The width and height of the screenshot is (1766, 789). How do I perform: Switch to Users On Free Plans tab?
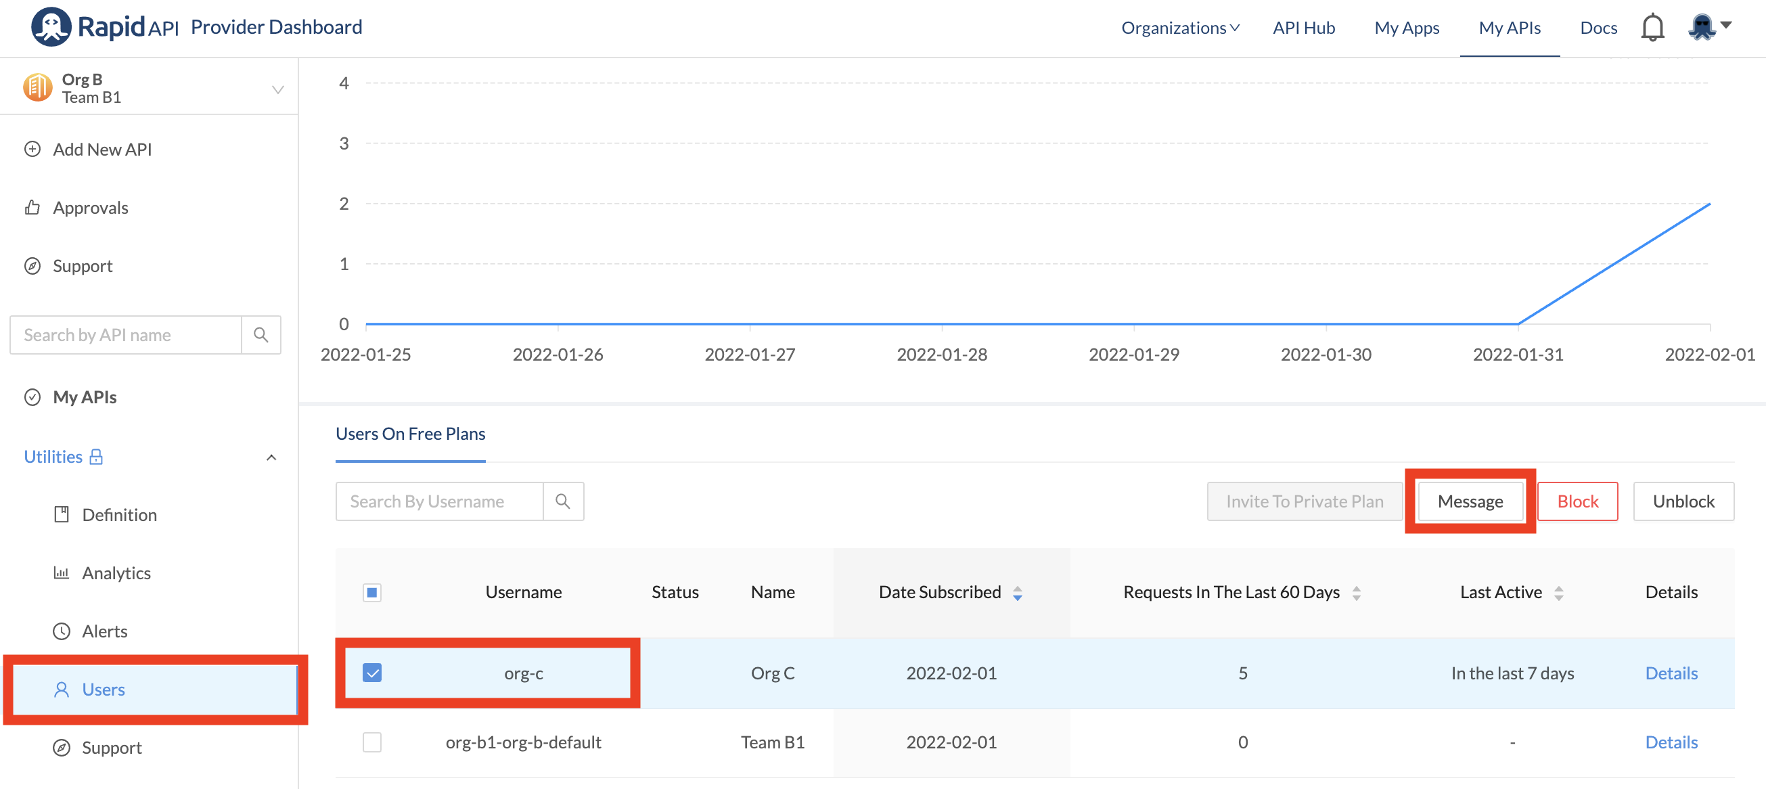tap(410, 434)
